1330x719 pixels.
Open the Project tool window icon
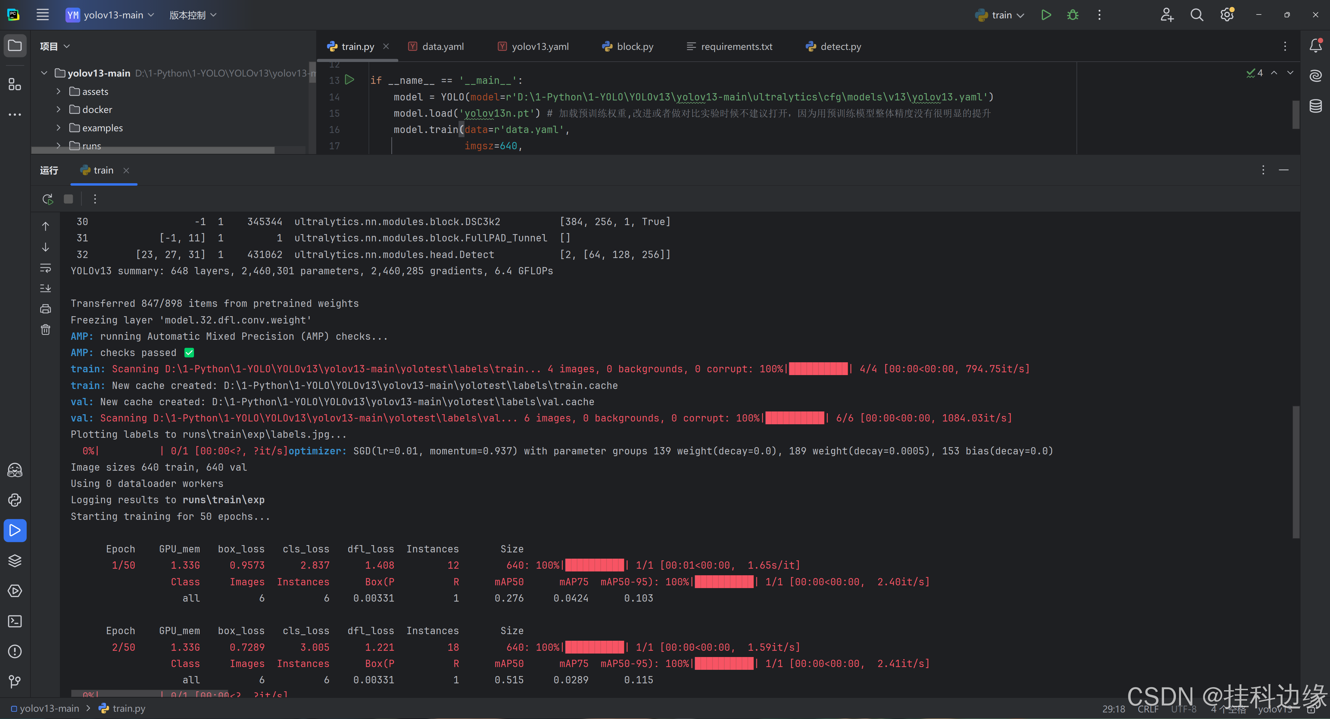pos(15,46)
